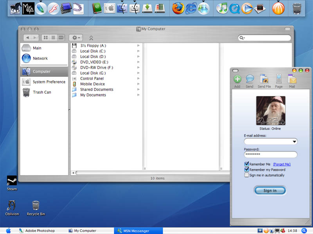The width and height of the screenshot is (313, 234).
Task: Click the Up double-chevron button
Action: pos(91,38)
